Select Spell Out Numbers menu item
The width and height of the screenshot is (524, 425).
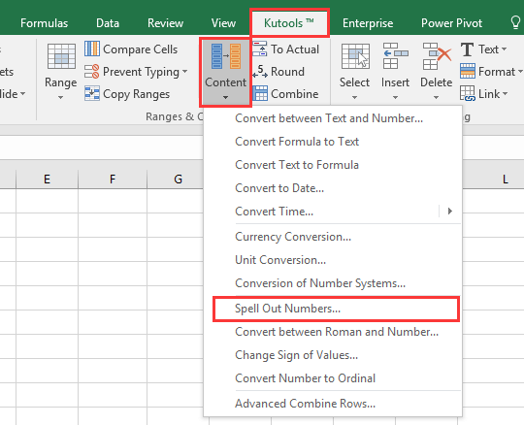point(336,309)
